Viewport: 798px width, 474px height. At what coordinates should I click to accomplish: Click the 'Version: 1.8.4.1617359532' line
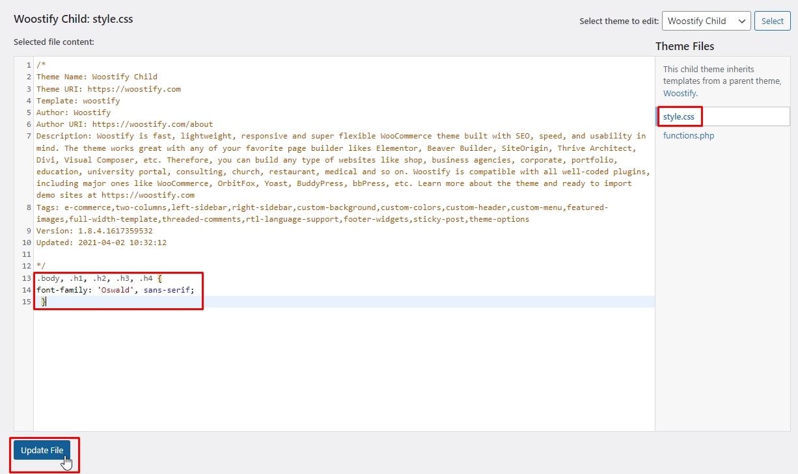point(94,231)
